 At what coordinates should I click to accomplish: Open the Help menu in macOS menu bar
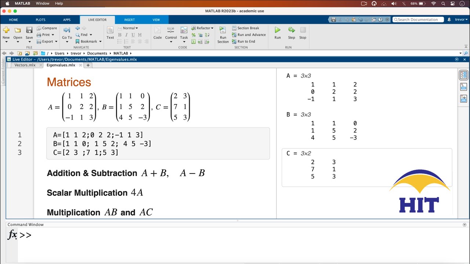pyautogui.click(x=59, y=3)
